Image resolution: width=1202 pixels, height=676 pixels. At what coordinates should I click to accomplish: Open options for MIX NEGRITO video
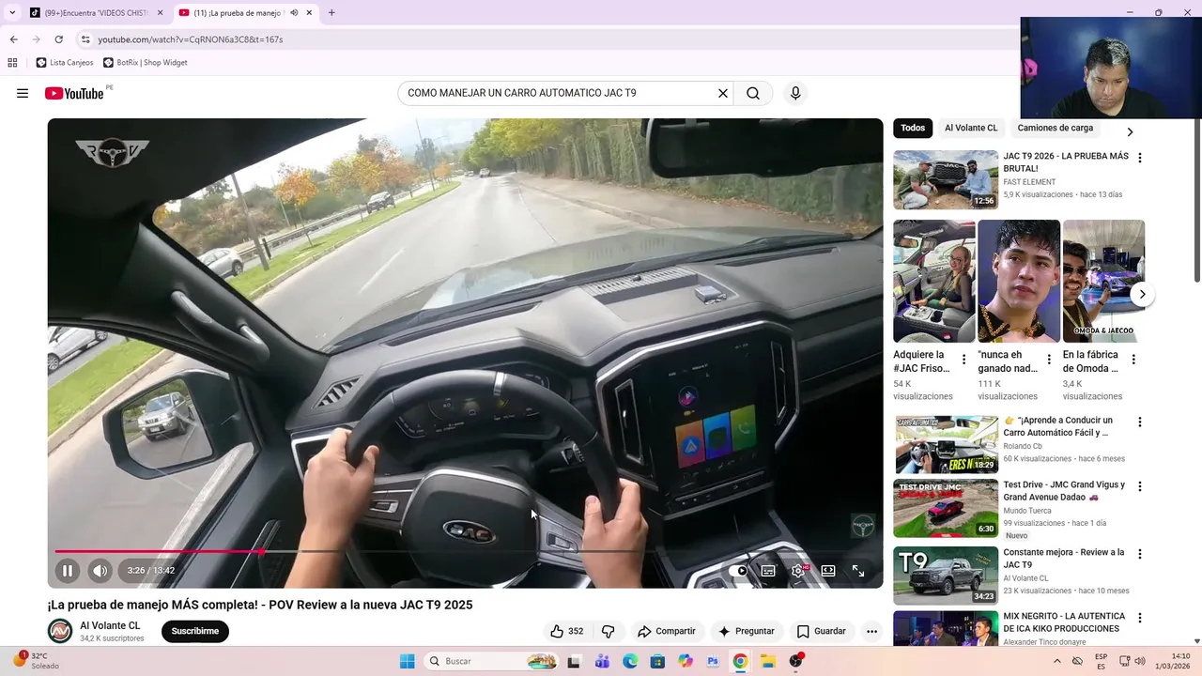(1140, 618)
